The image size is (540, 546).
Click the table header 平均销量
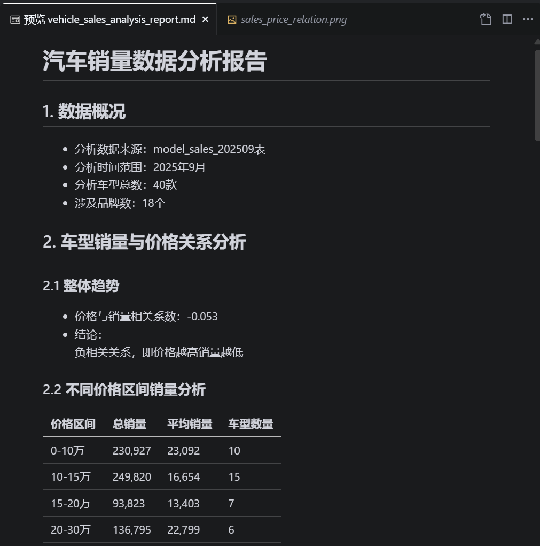[x=190, y=424]
